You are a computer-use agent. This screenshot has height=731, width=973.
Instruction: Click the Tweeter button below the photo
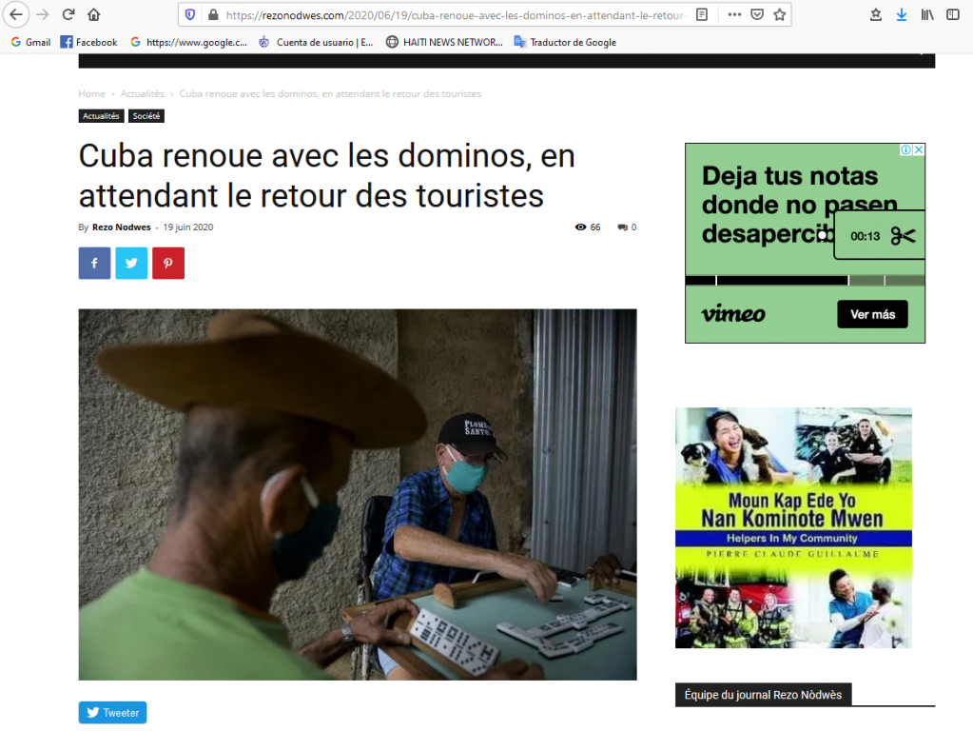point(112,713)
